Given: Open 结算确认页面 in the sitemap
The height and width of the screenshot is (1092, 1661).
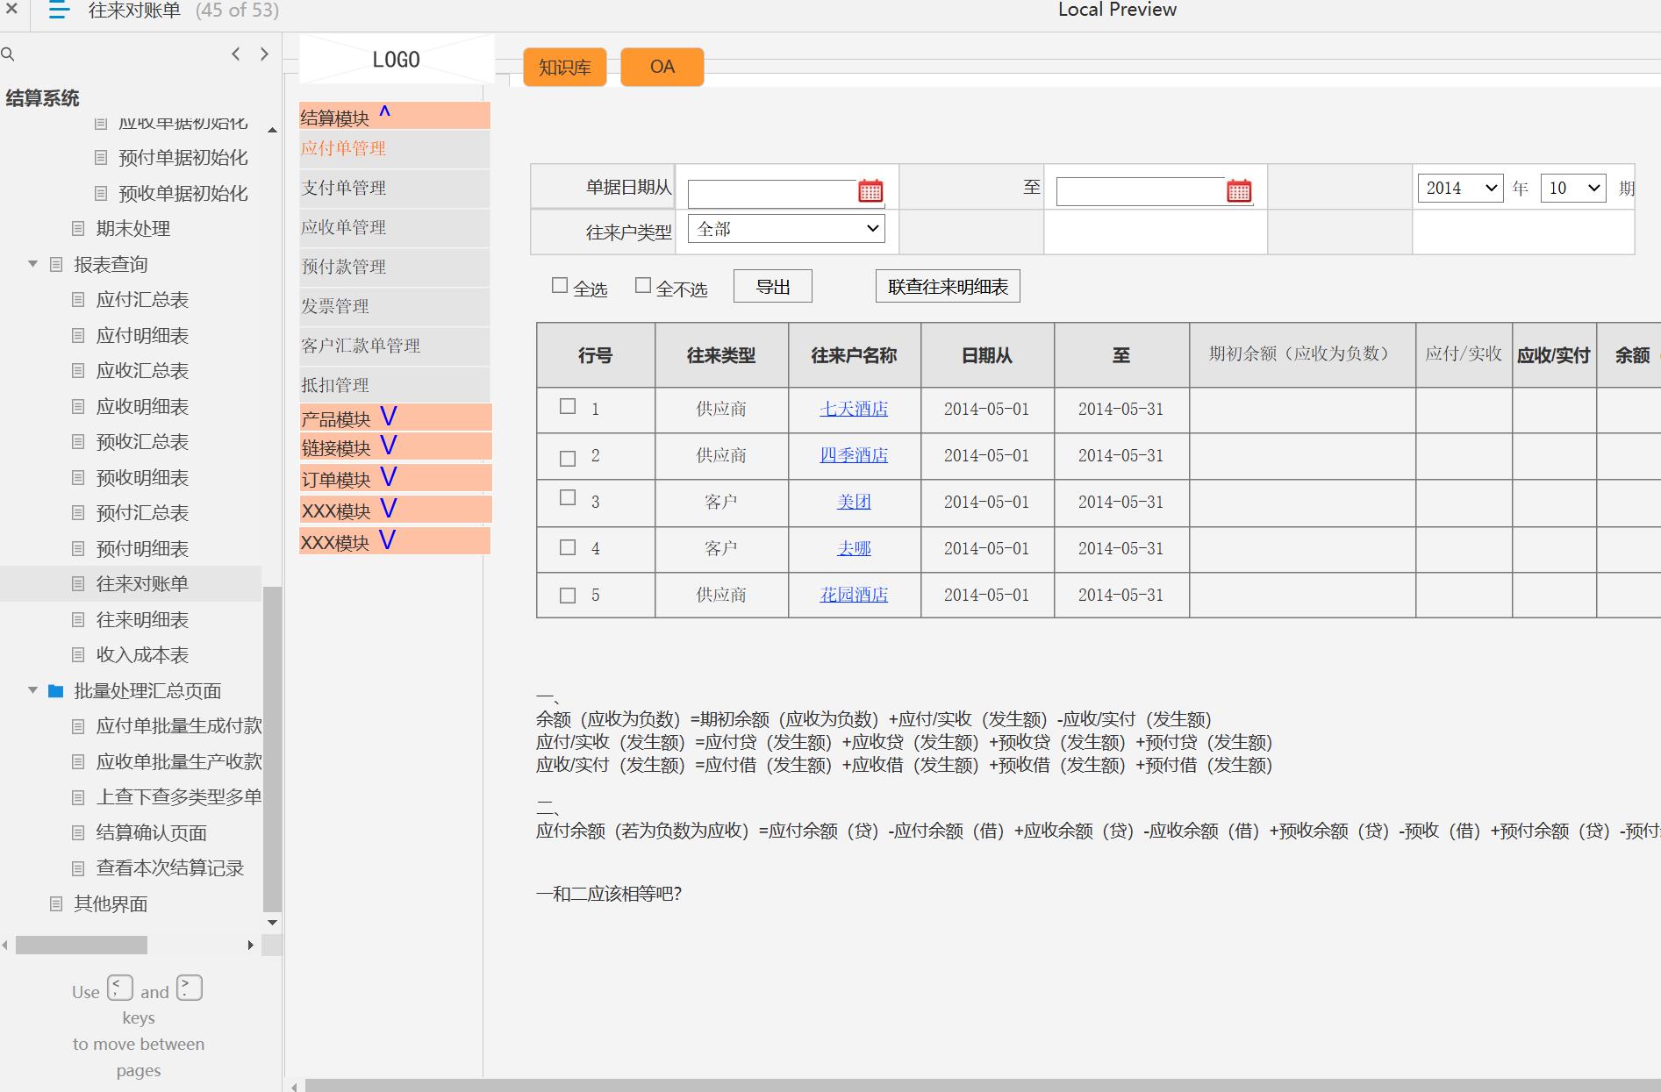Looking at the screenshot, I should 152,833.
